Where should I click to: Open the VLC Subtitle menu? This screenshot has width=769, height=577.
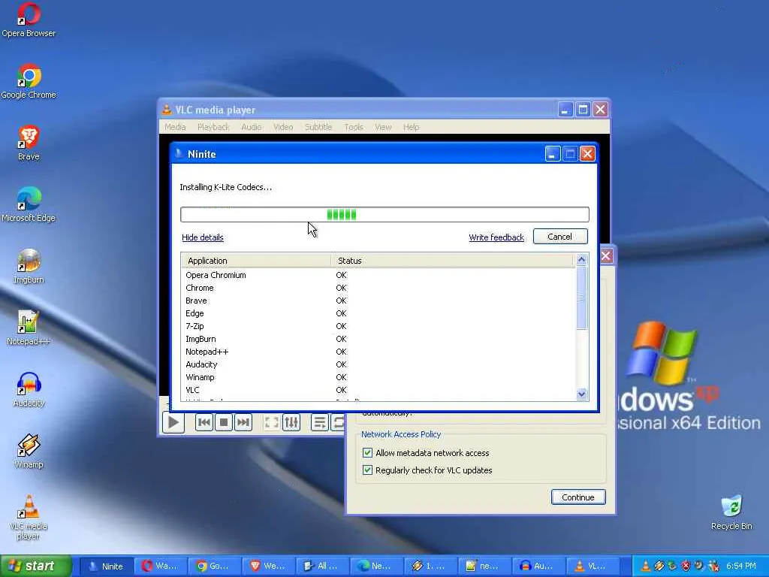pos(318,127)
